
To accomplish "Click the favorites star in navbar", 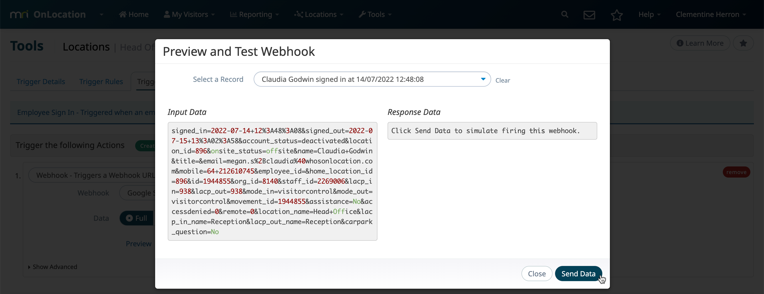I will coord(617,15).
